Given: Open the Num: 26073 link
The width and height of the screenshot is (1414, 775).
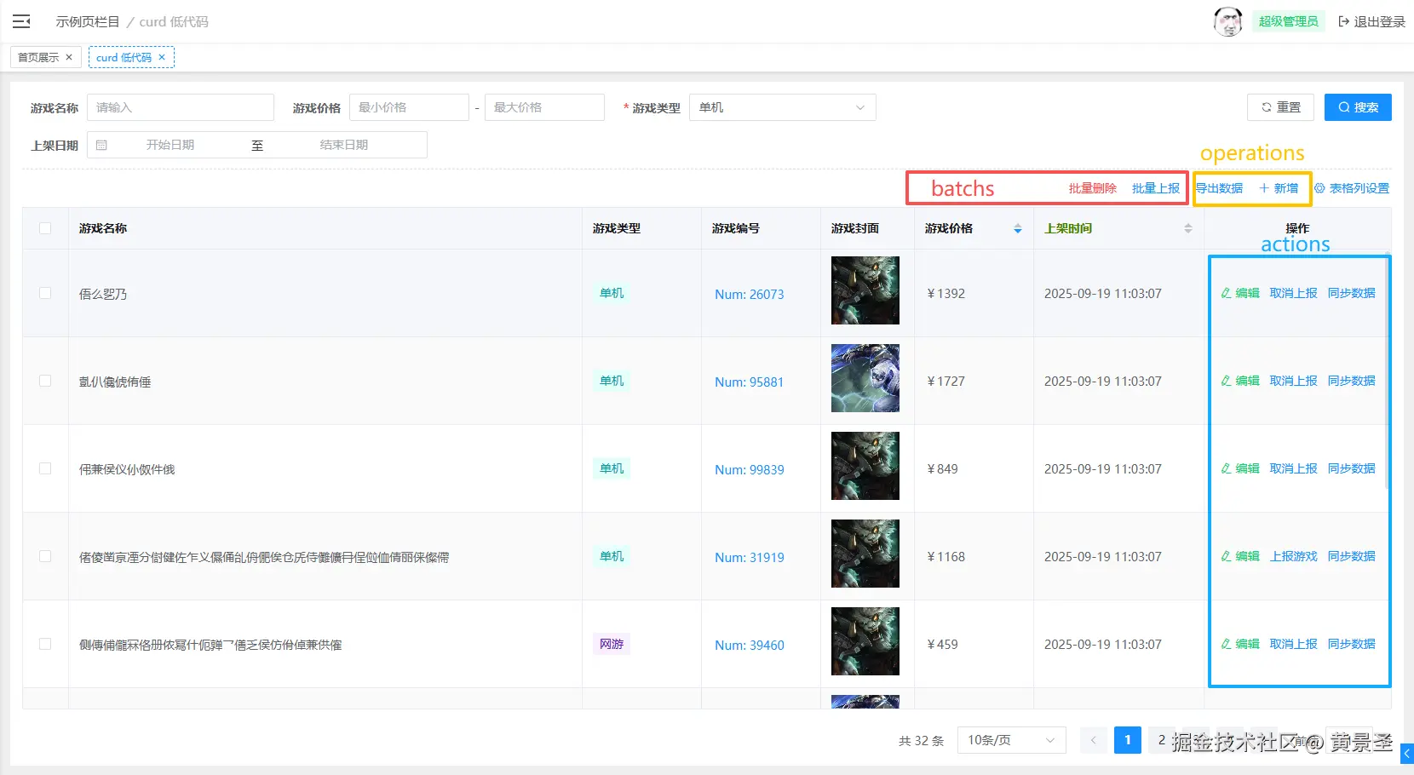Looking at the screenshot, I should point(750,294).
